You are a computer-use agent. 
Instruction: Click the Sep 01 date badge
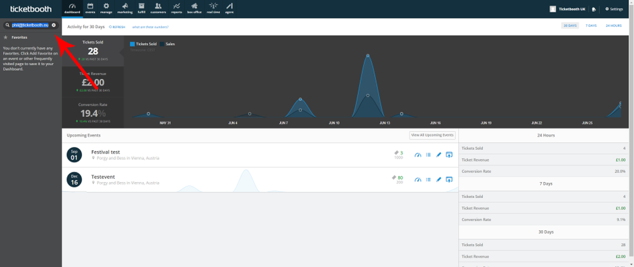click(74, 155)
